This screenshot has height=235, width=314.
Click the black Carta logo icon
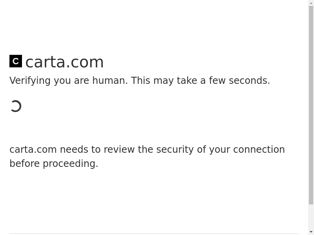tap(16, 61)
